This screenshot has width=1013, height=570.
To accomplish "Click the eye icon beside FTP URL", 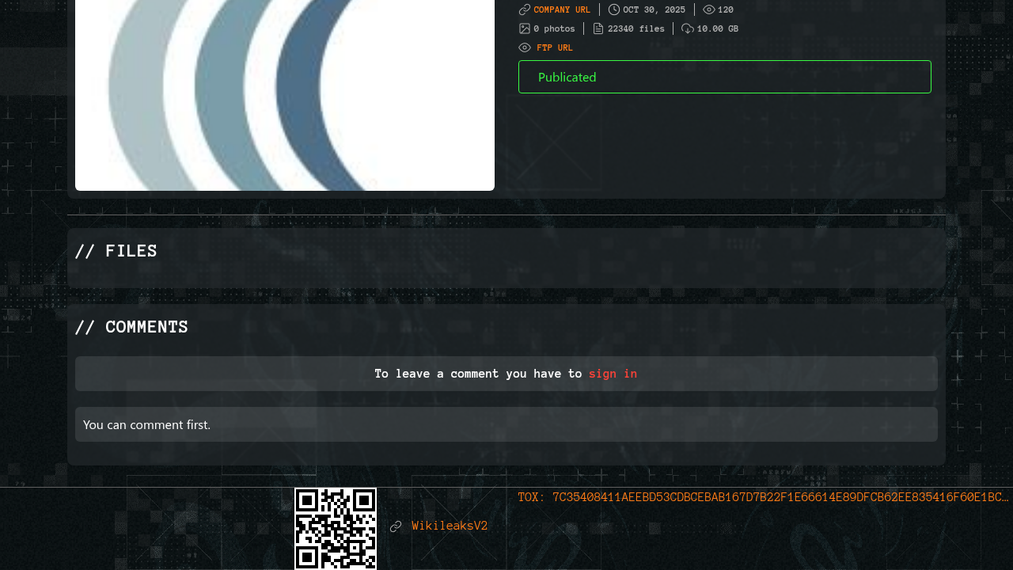I will (x=525, y=47).
